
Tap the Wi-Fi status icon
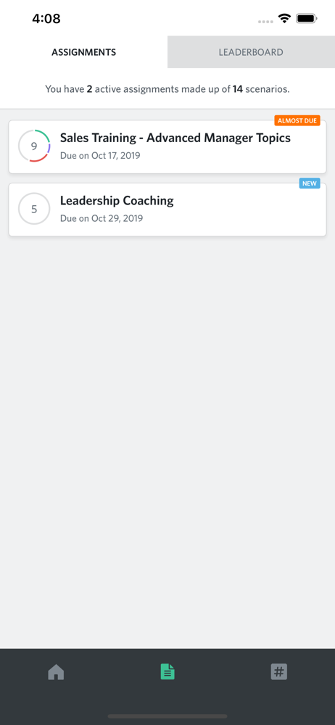point(284,19)
